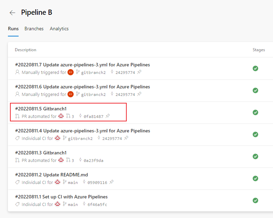Screen dimensions: 273x218
Task: Switch to the Branches tab
Action: coord(34,29)
